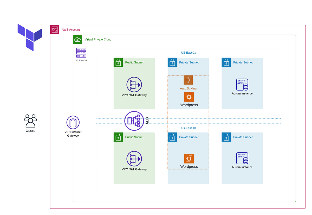
Task: Click the VPC NAT Gateway in US-East-1a
Action: click(134, 84)
